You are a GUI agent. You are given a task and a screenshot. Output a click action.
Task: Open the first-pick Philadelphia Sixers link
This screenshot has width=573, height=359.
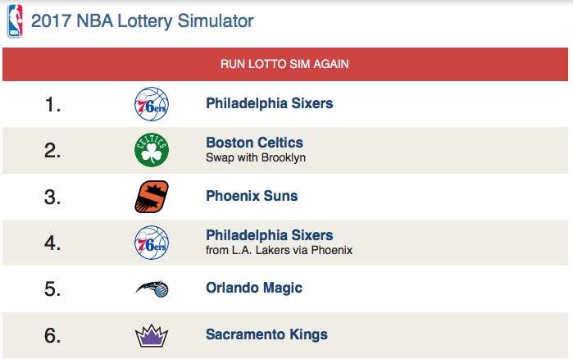point(269,104)
